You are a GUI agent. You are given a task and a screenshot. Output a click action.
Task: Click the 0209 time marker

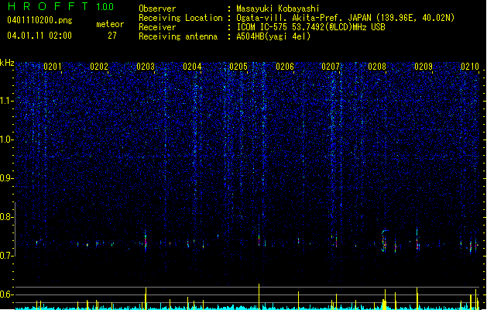pyautogui.click(x=424, y=66)
